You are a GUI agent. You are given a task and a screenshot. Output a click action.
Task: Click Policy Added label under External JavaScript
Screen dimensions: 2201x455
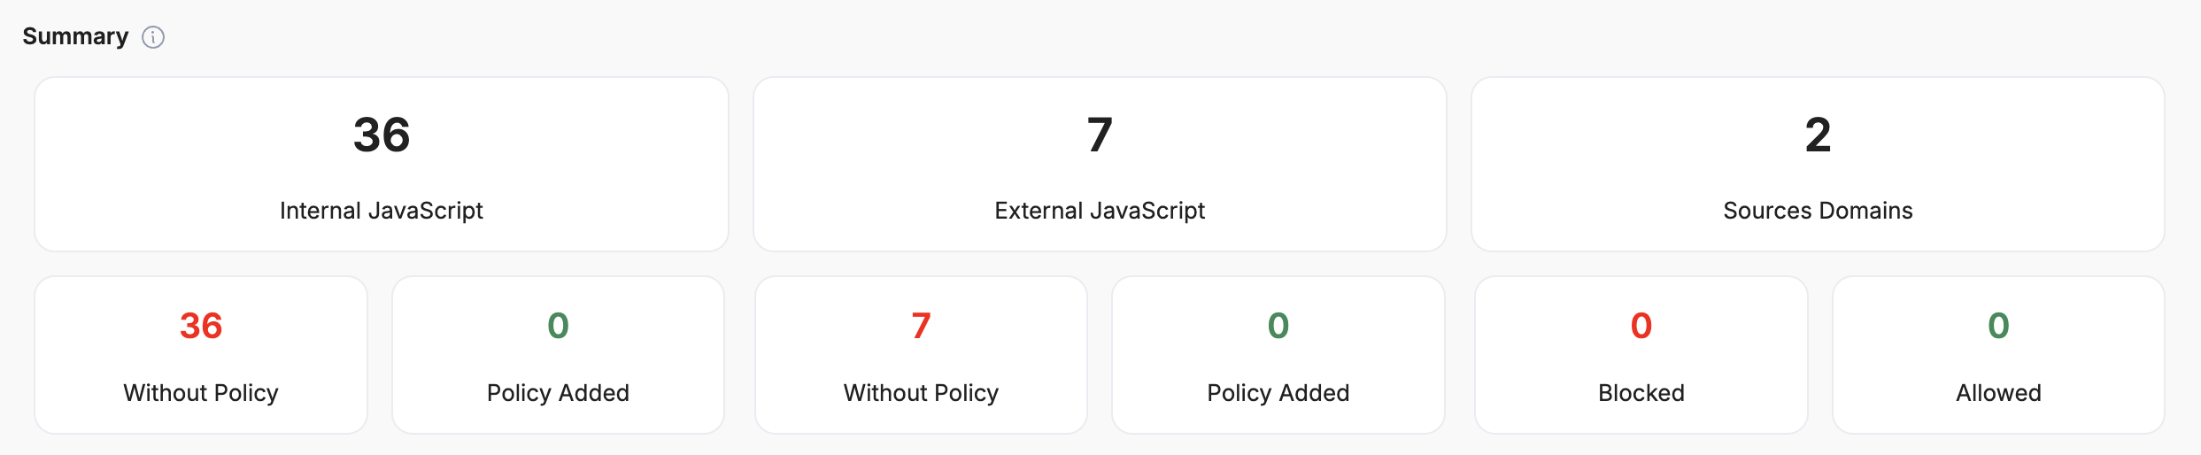[1278, 393]
